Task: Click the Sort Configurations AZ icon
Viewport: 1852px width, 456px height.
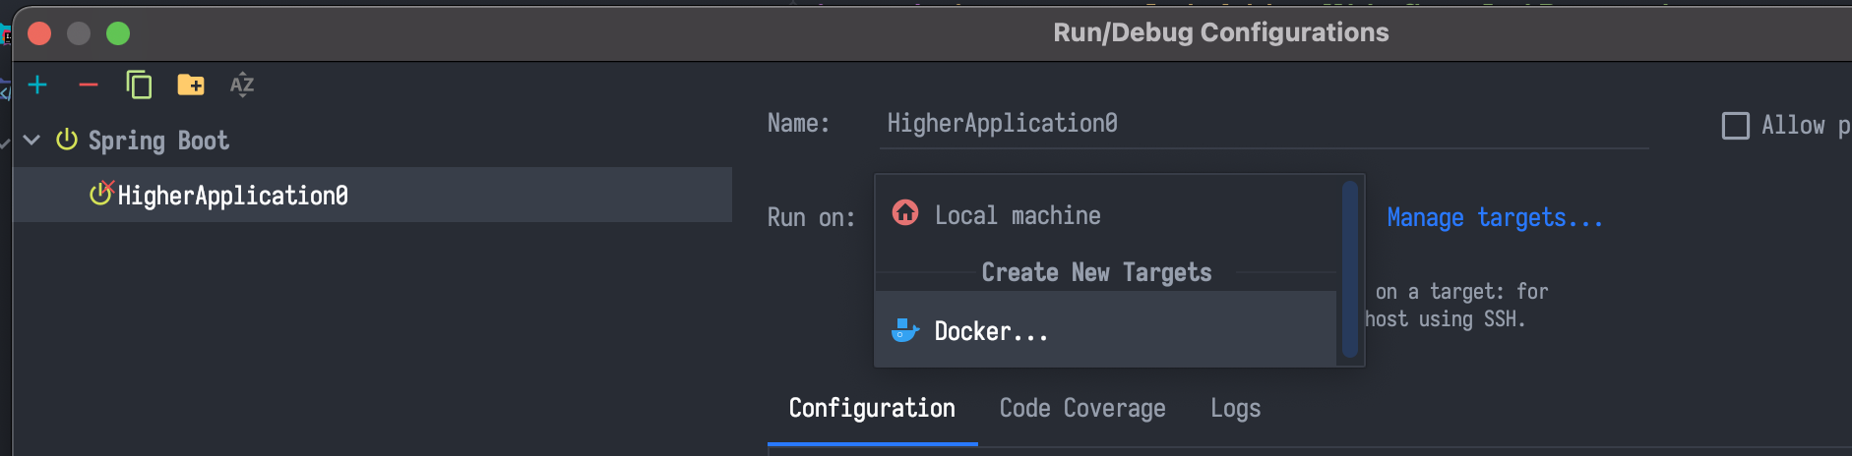Action: coord(242,85)
